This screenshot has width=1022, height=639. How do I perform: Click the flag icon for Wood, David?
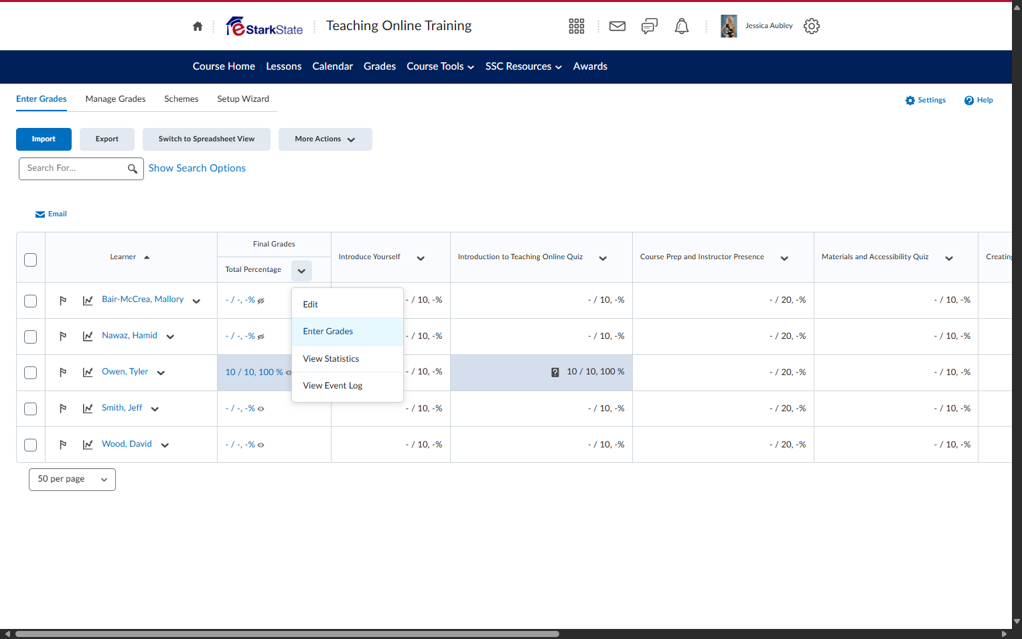pos(63,445)
